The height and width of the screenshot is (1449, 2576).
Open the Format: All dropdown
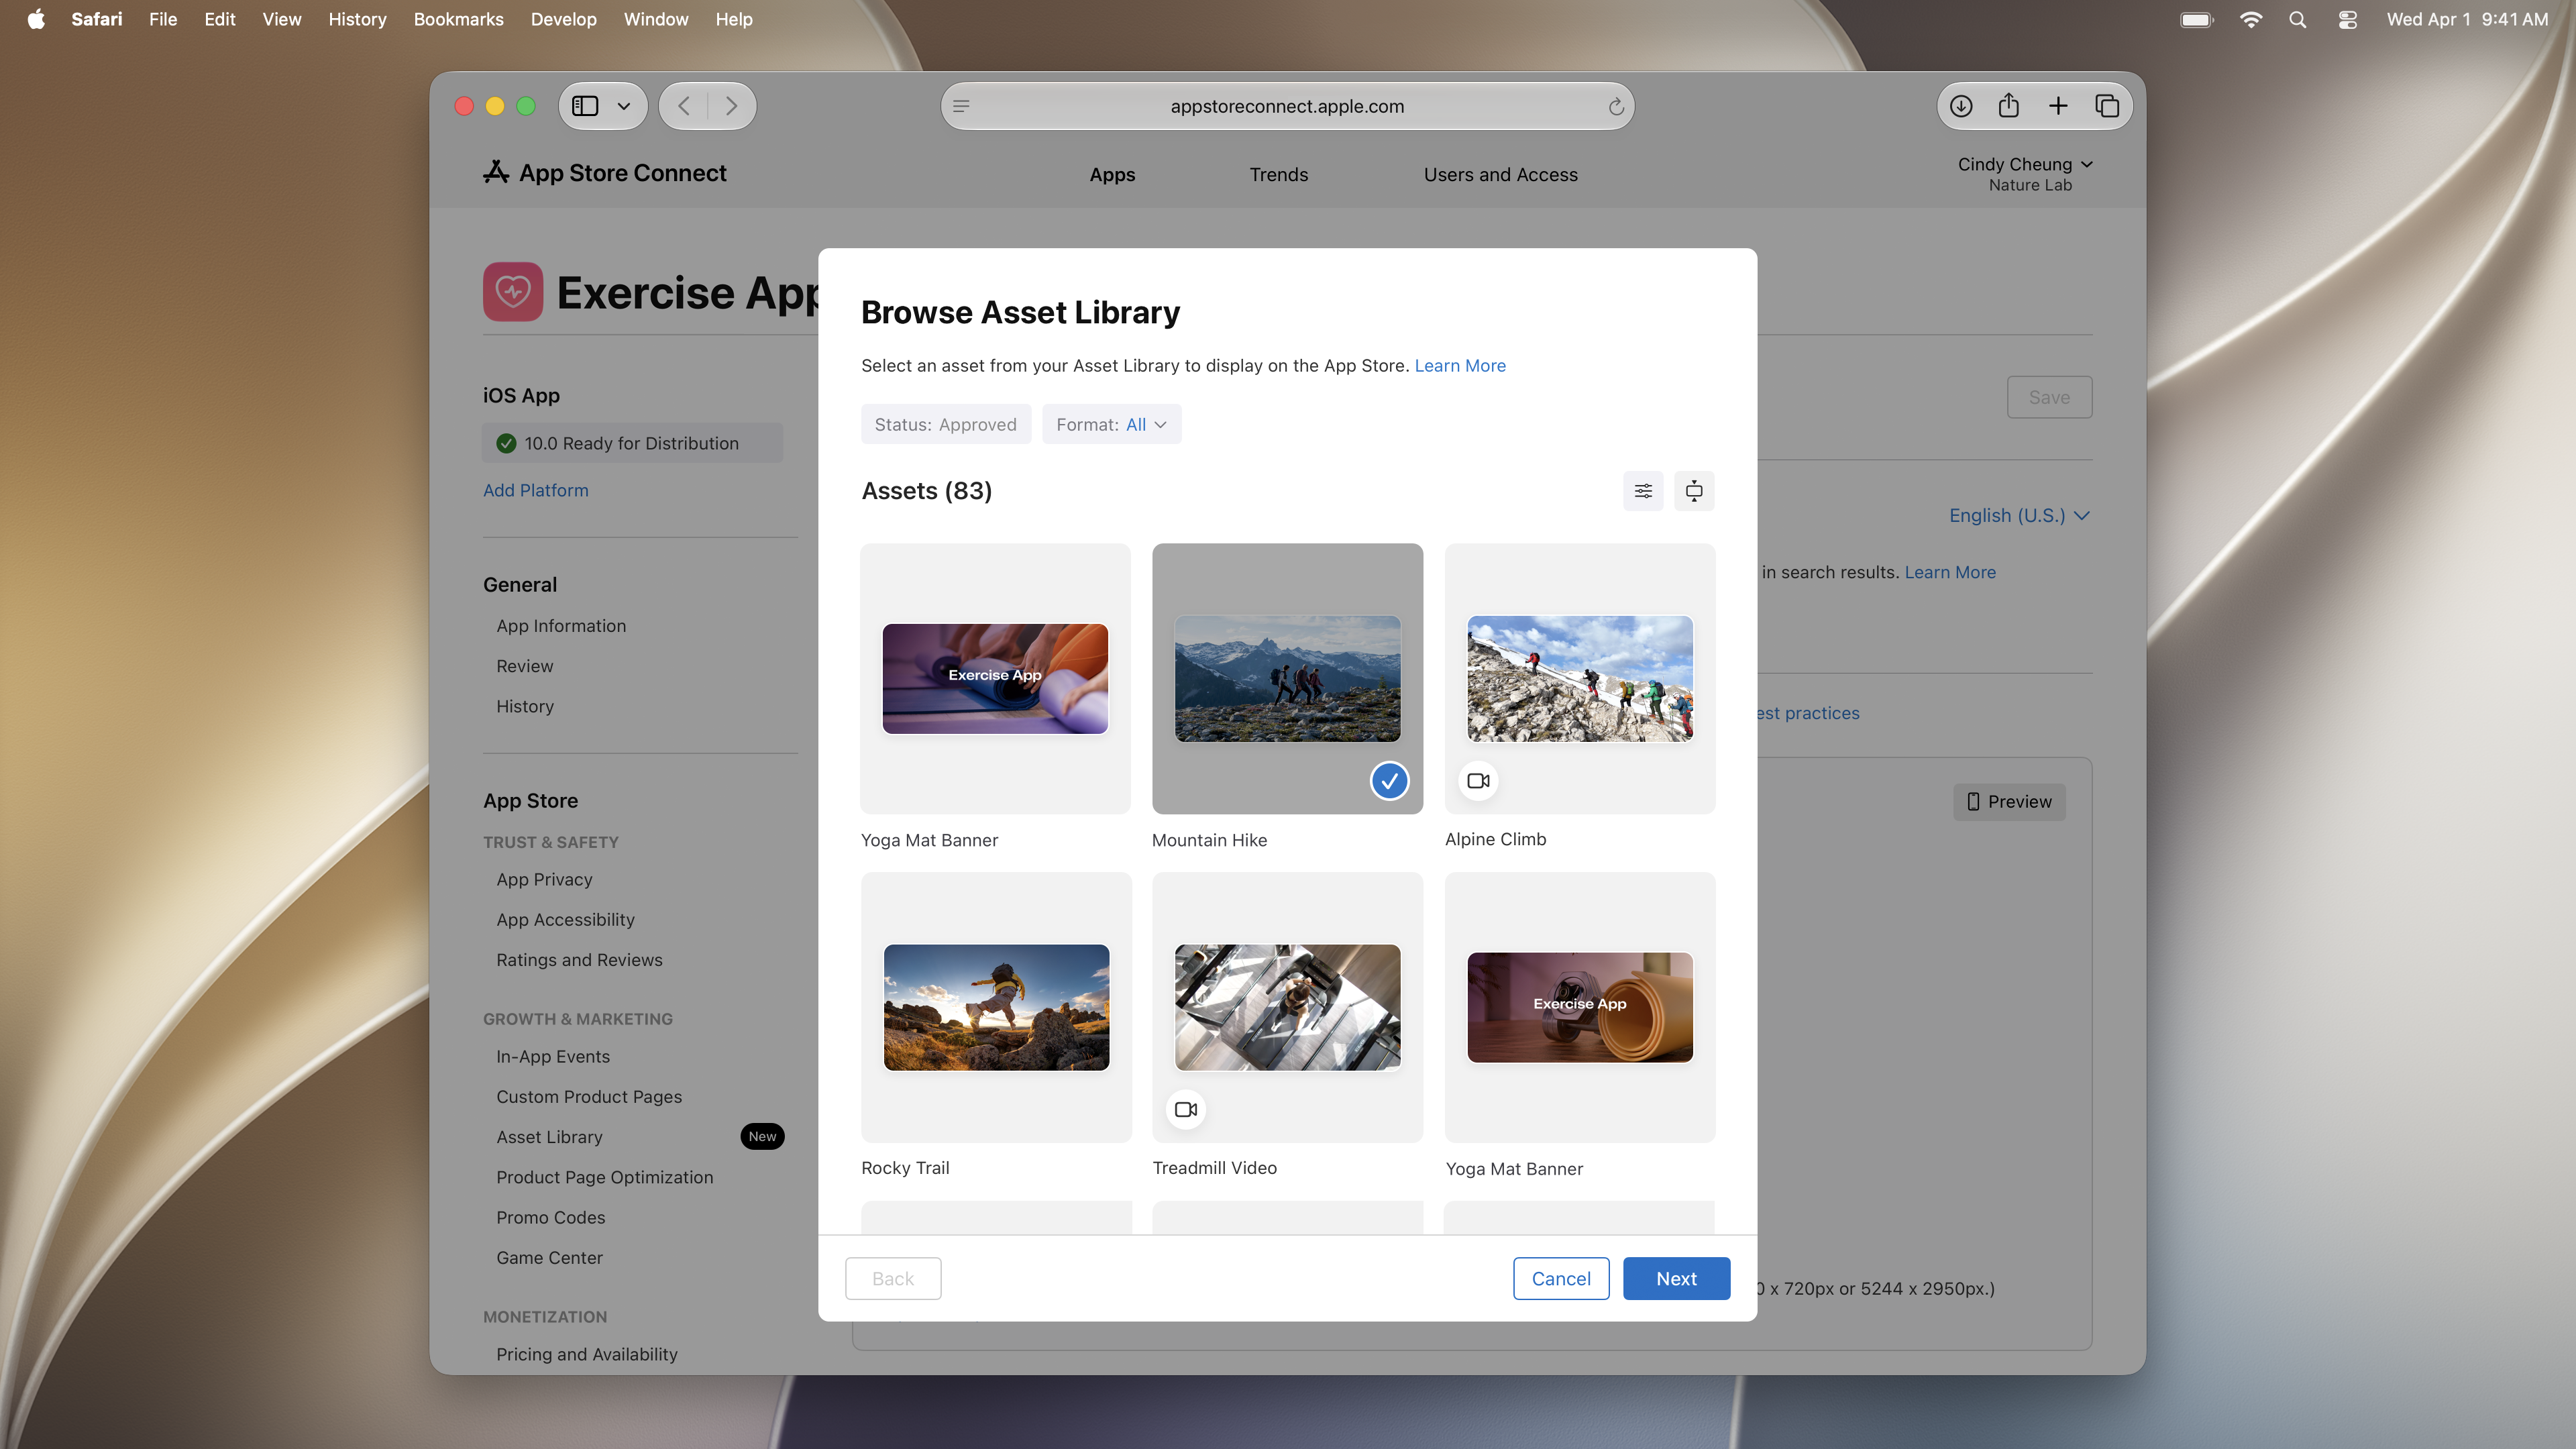point(1111,424)
